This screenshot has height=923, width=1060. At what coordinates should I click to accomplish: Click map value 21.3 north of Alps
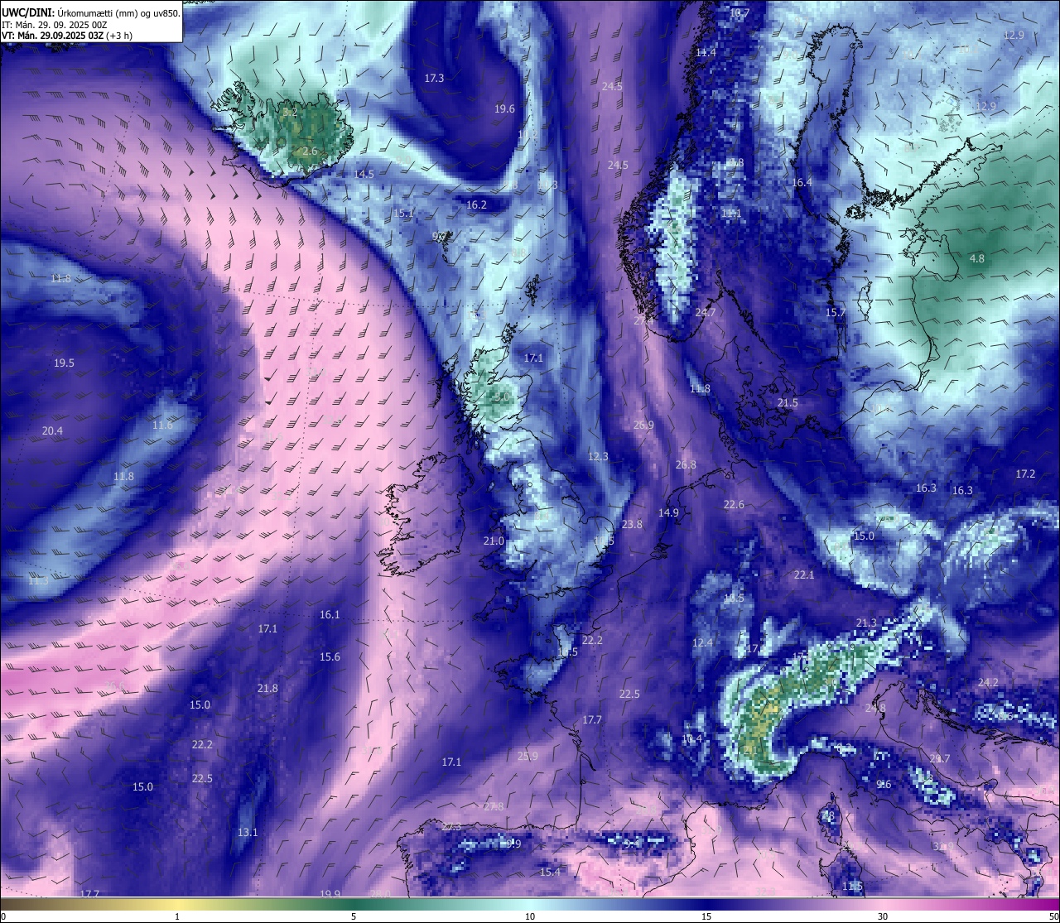pos(866,623)
